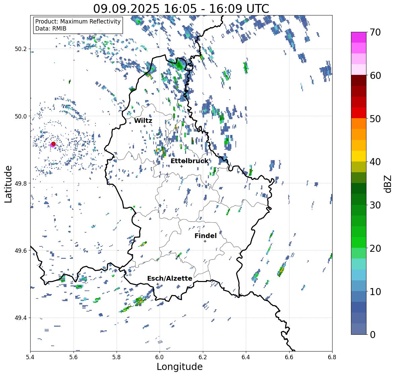Click the Findel station cross marker

click(205, 241)
